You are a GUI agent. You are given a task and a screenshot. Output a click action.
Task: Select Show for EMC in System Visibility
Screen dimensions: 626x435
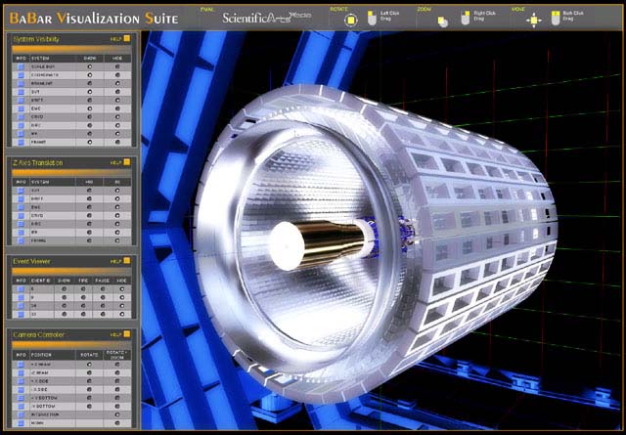[89, 109]
